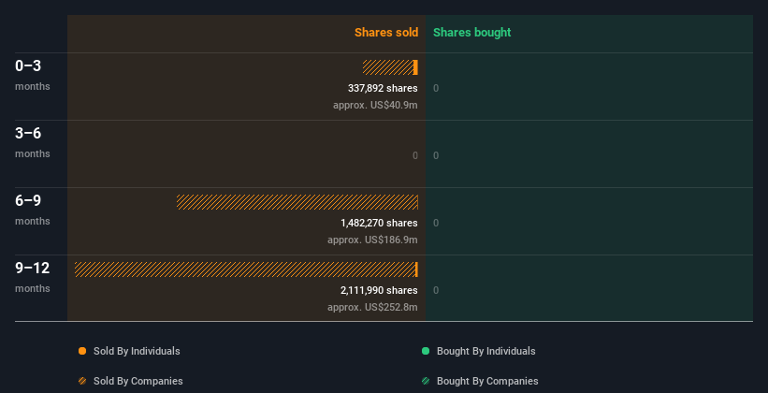768x393 pixels.
Task: Click the 0–3 months hatched bar
Action: pos(388,67)
